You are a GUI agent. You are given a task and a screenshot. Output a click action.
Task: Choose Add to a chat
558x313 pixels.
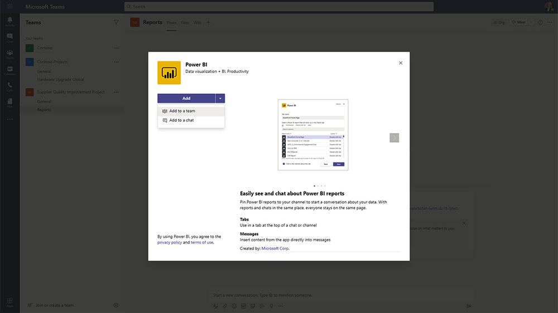pos(181,120)
